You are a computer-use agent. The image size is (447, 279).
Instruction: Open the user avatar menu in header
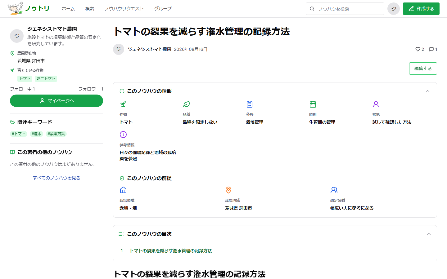394,9
